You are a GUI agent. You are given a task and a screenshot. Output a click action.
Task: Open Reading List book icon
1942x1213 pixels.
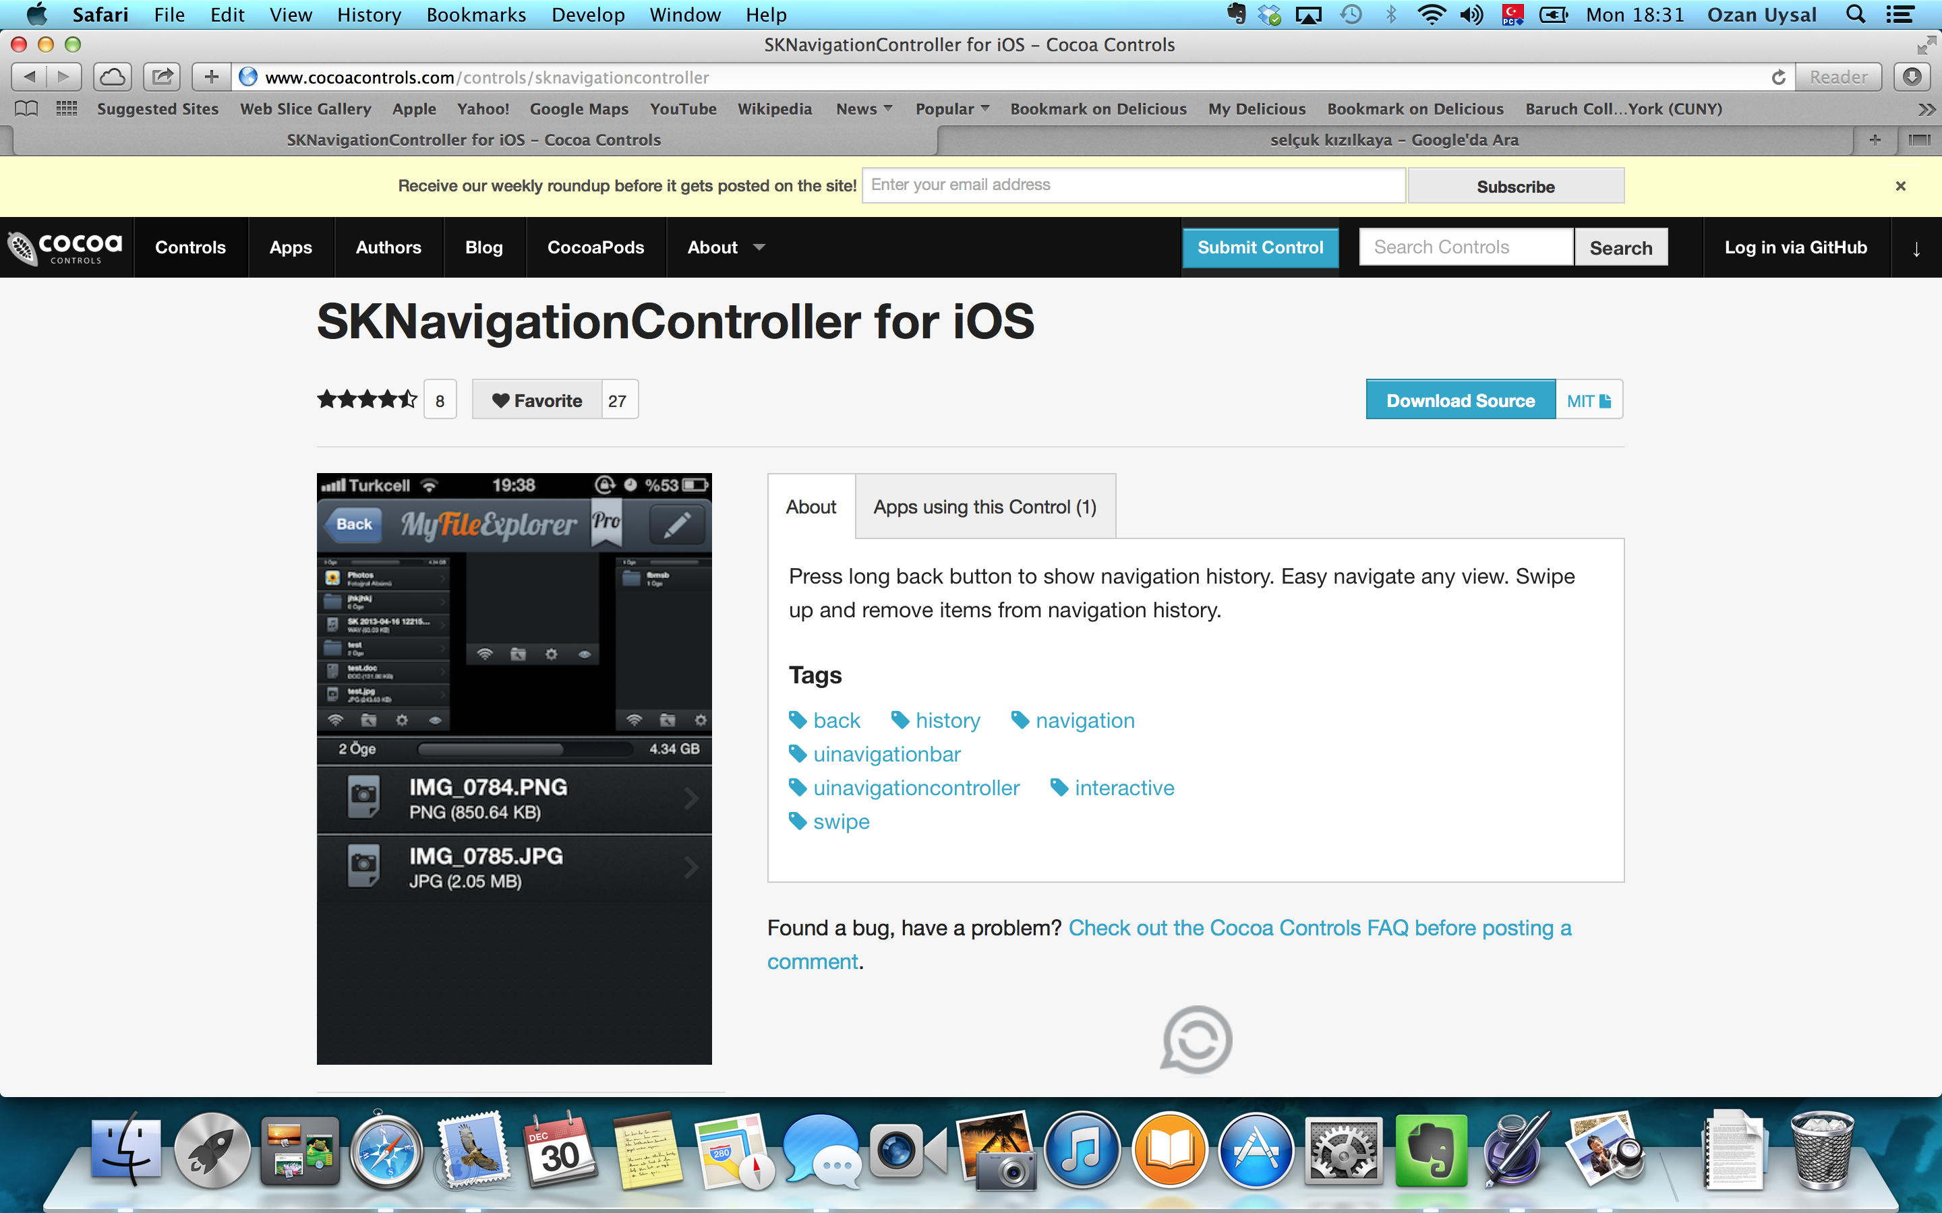26,108
